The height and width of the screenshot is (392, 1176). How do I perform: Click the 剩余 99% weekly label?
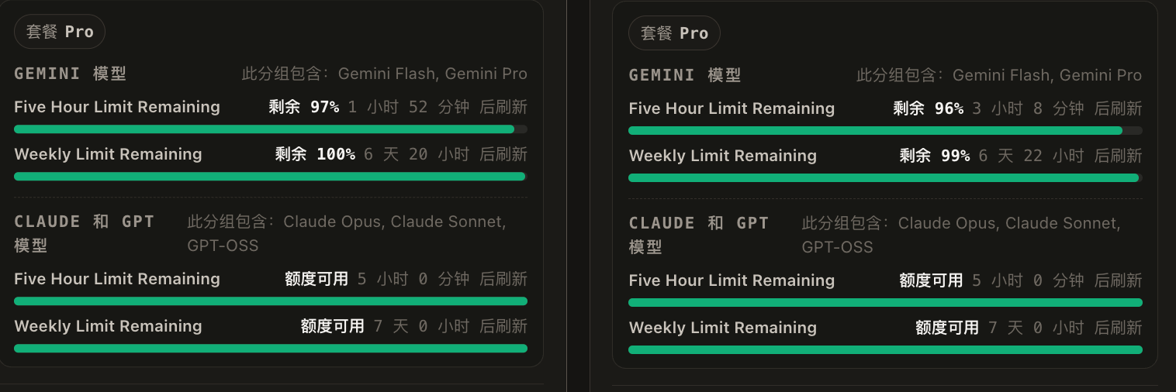point(935,156)
